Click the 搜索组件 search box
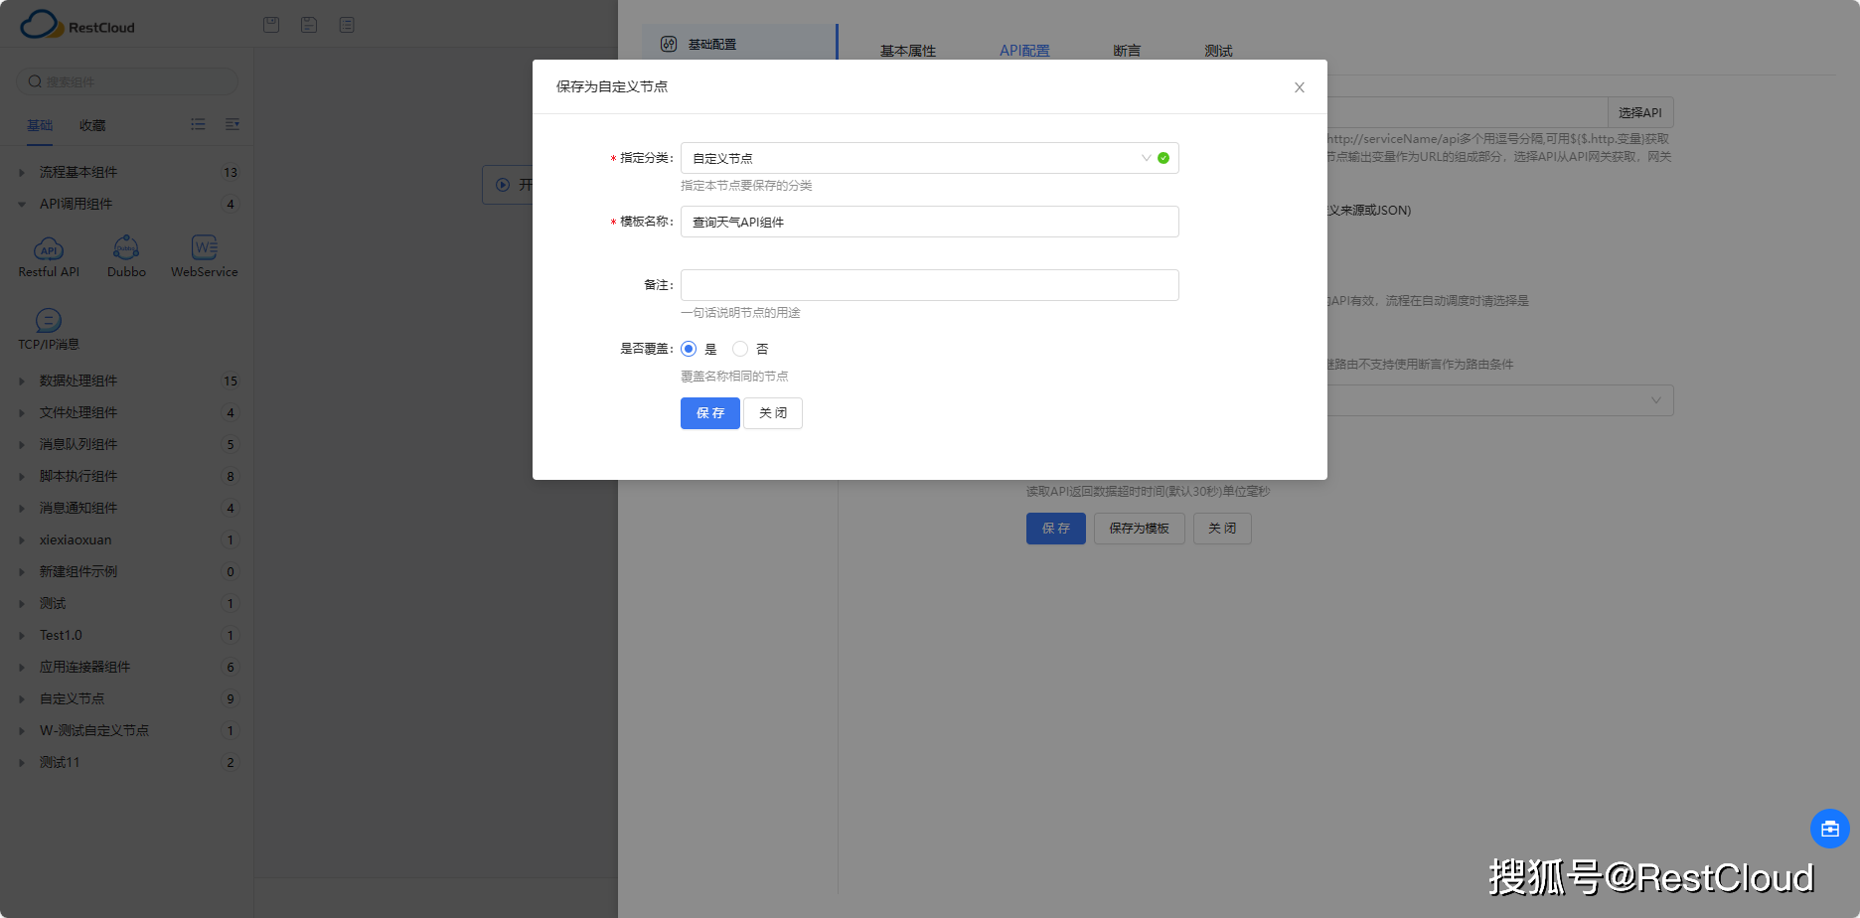The height and width of the screenshot is (918, 1860). pos(127,81)
